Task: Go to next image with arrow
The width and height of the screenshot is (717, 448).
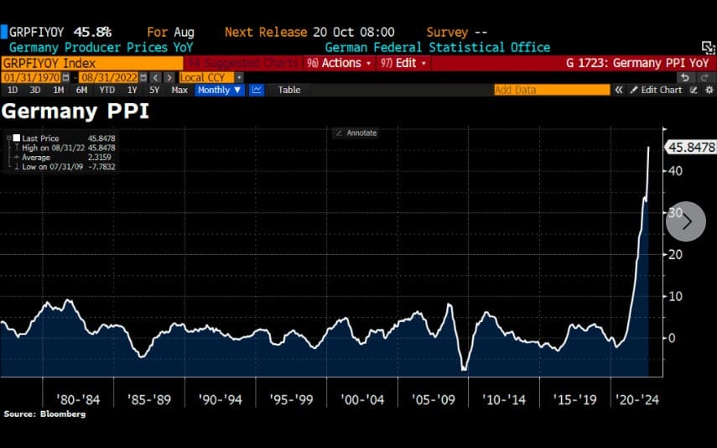Action: tap(686, 221)
